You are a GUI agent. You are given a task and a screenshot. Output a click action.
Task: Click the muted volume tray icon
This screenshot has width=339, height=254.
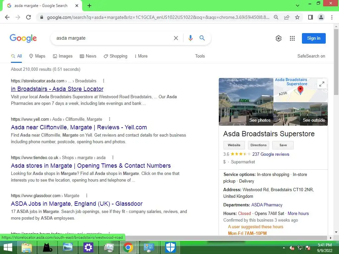[292, 248]
